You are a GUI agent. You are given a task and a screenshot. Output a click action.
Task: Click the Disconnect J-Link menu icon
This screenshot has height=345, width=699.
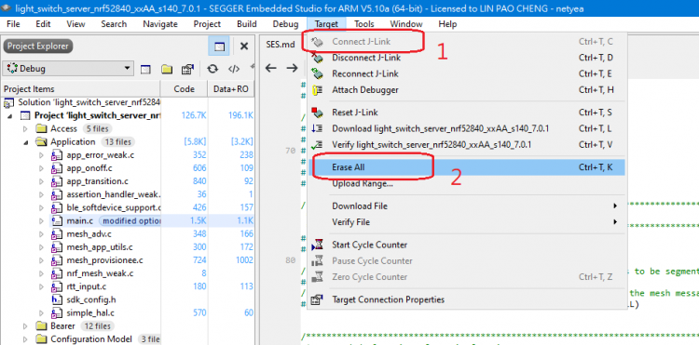[x=317, y=58]
